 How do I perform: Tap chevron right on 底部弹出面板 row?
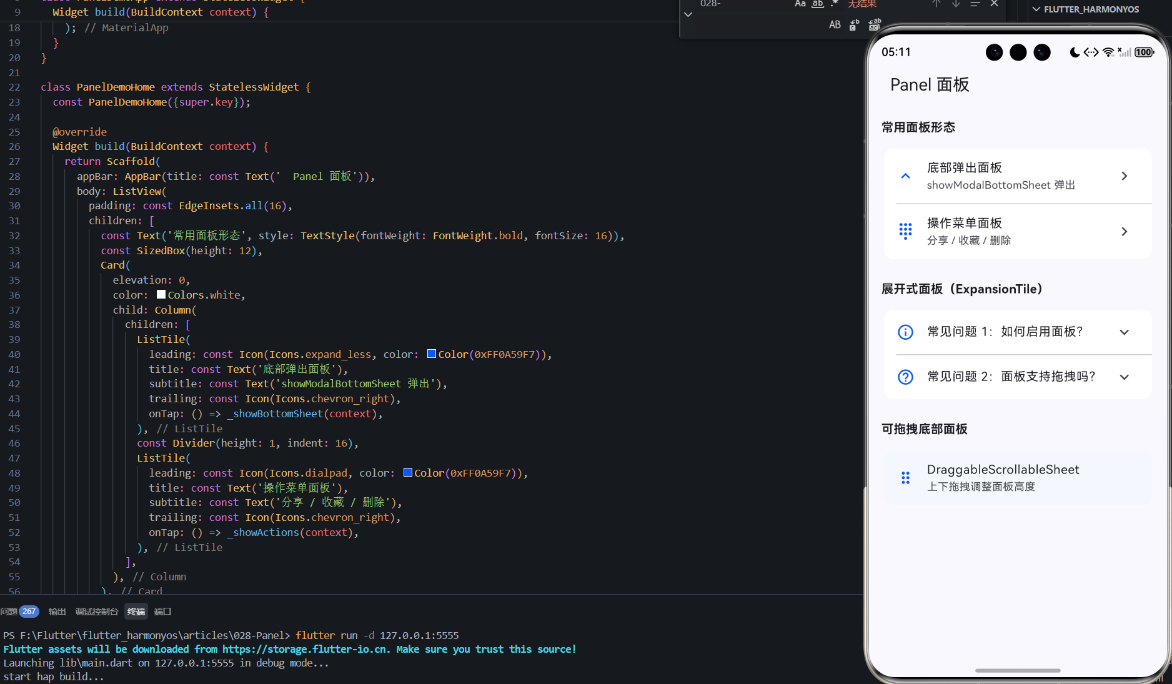pyautogui.click(x=1124, y=176)
